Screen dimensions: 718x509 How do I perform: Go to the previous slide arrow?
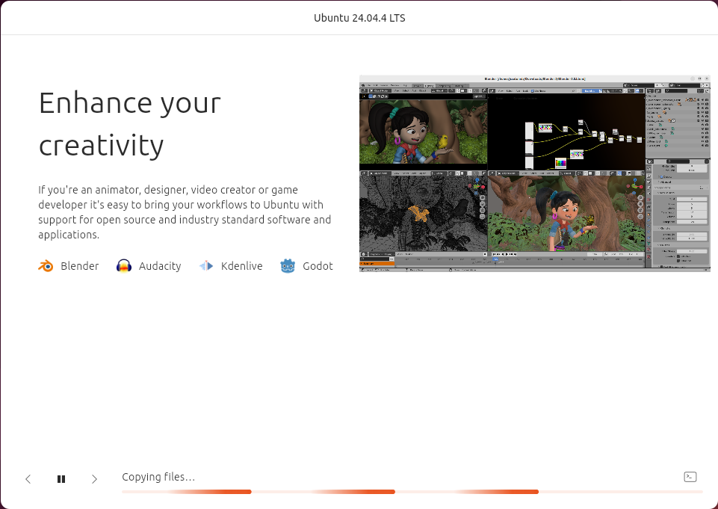point(28,479)
